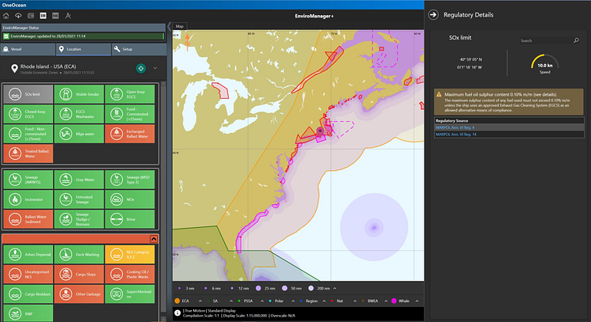The height and width of the screenshot is (322, 591).
Task: Select the Map tab
Action: tap(179, 26)
